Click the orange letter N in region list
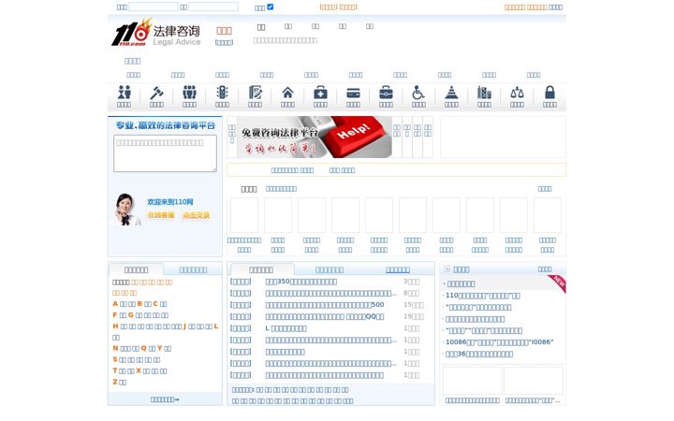 (x=115, y=348)
